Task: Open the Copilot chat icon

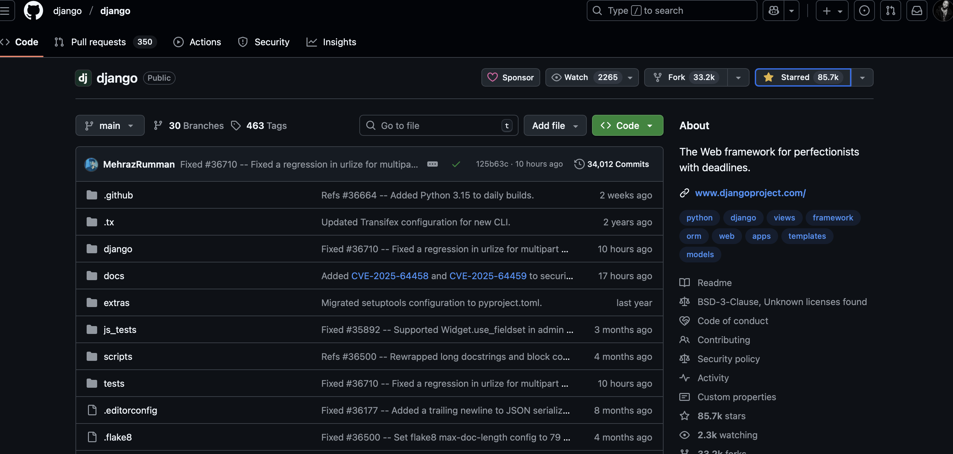Action: (773, 11)
